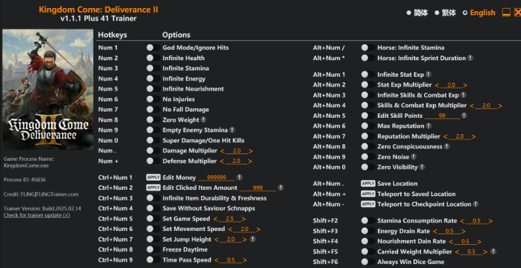Enable God Mode/Ignore Hits toggle
The image size is (521, 268).
pos(150,48)
